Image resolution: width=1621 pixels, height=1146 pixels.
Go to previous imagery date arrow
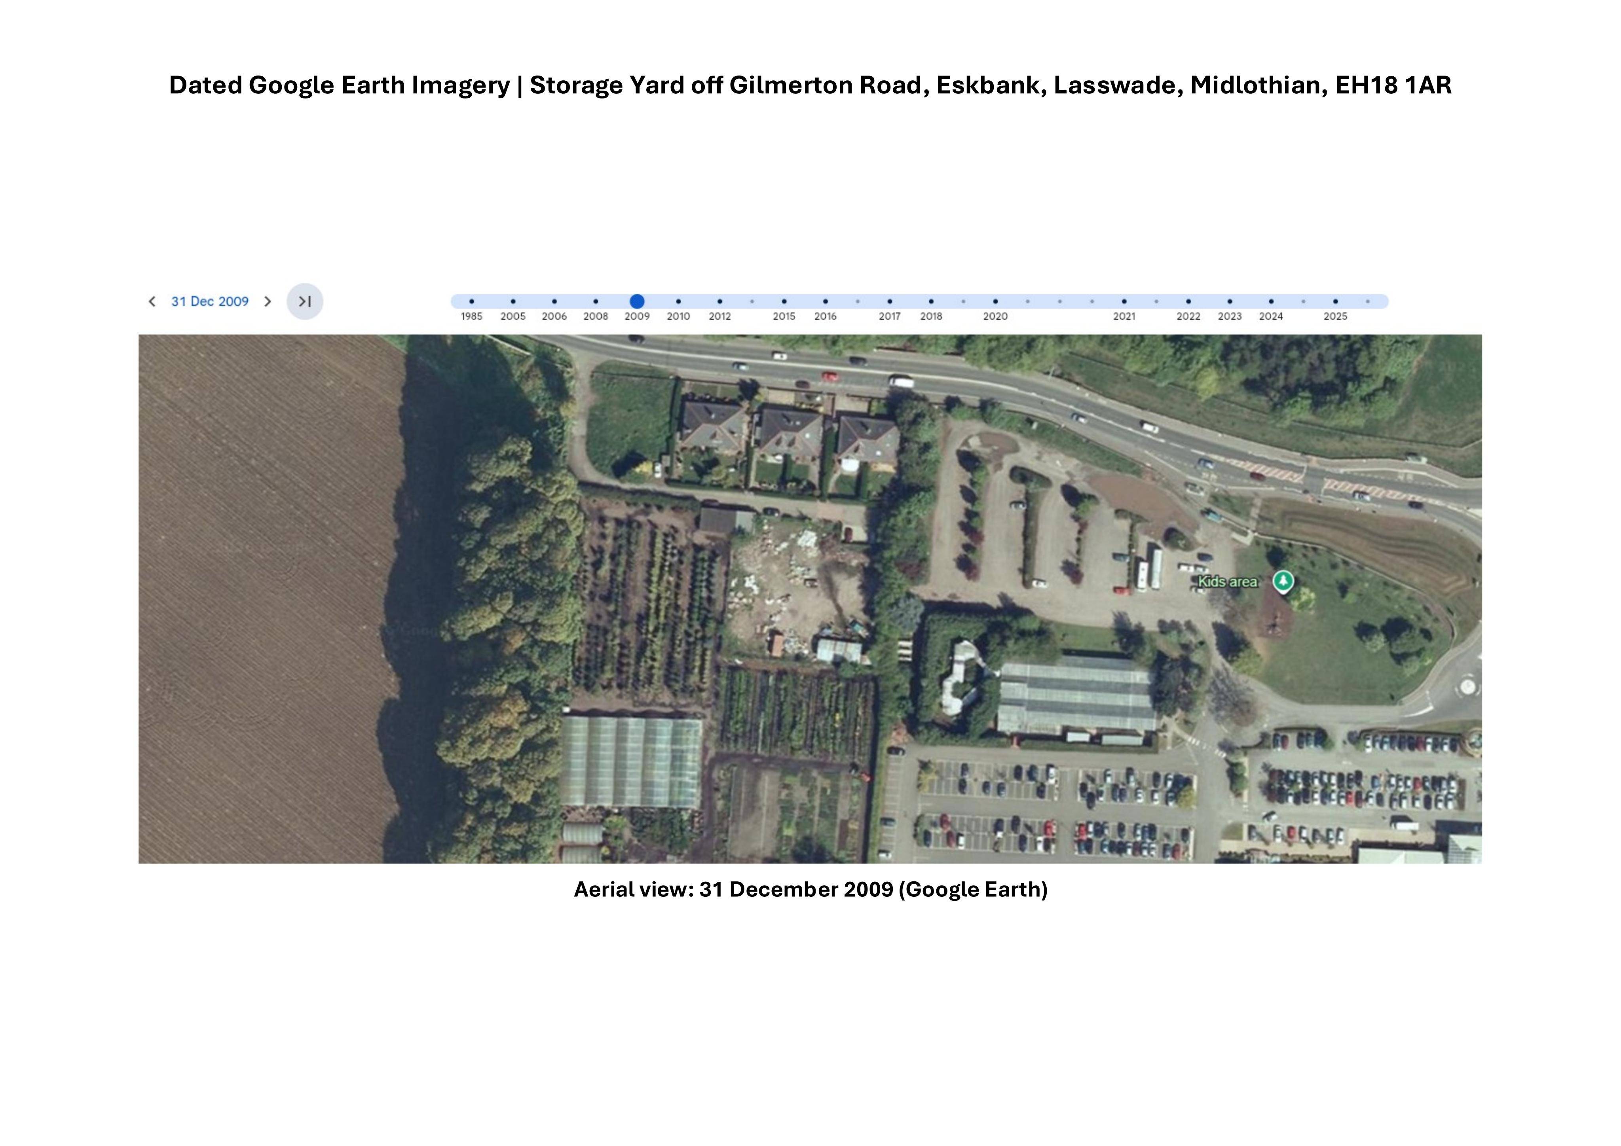pos(152,301)
